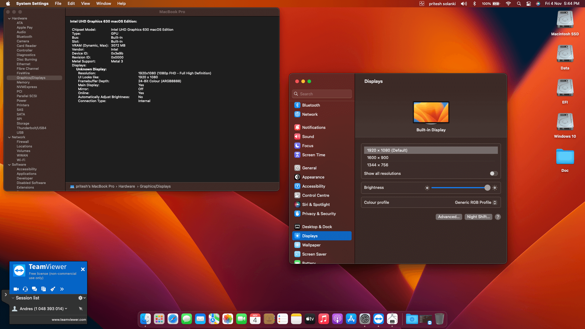Open Spotlight search in menu bar
Screen dimensions: 585x329
point(519,4)
